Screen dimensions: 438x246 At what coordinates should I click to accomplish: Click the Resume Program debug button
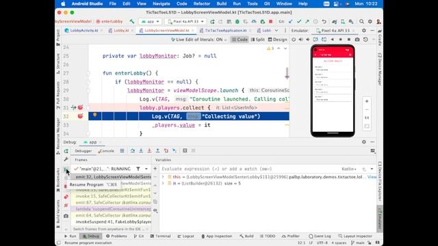[x=66, y=169]
